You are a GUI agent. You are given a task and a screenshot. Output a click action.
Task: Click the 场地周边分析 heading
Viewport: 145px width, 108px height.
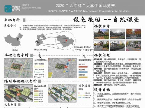16,55
